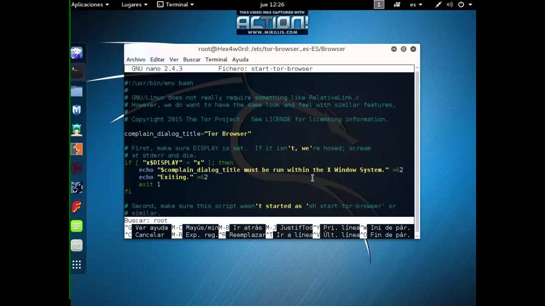
Task: Click the echo "Exiting." line
Action: (173, 177)
